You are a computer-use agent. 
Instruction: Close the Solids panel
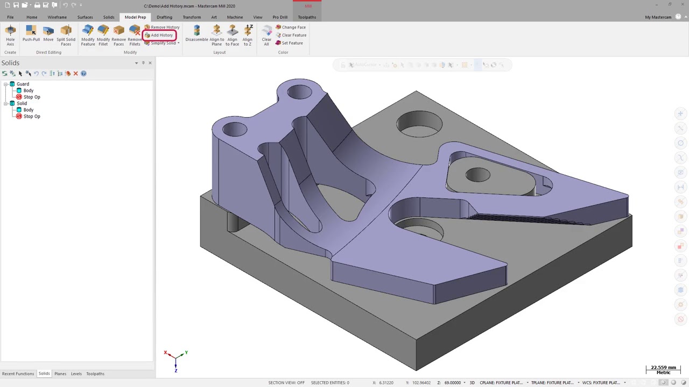(150, 63)
